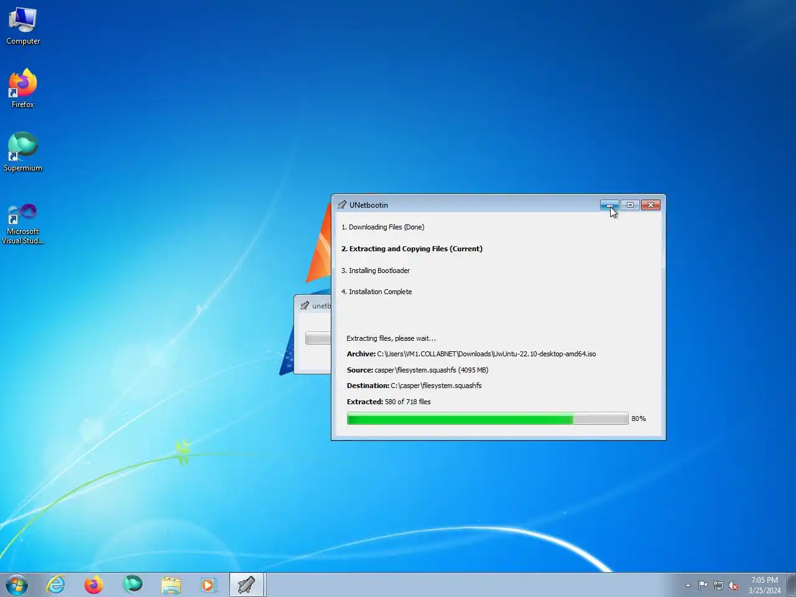Click 'Extracting files, please wait...' text
This screenshot has height=597, width=796.
coord(391,338)
